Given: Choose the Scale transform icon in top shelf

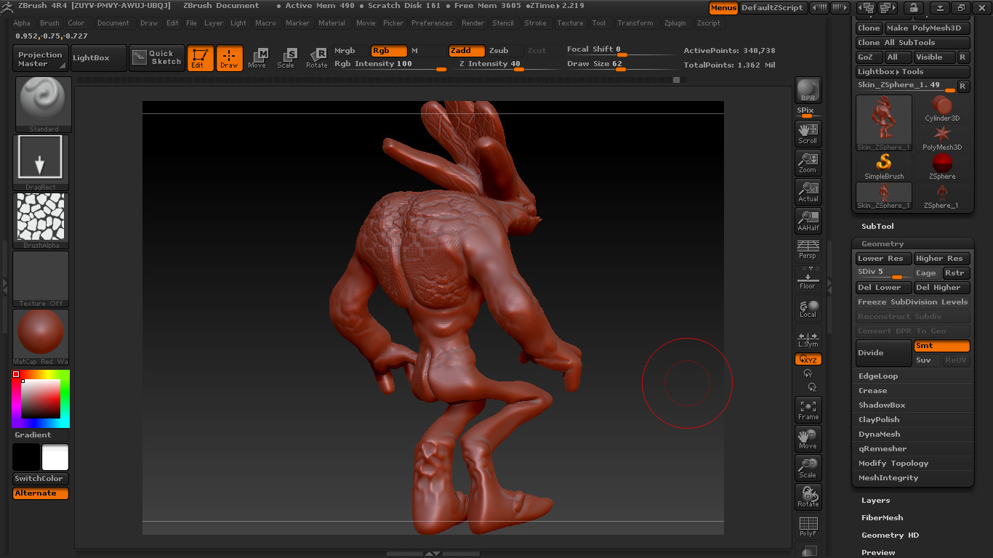Looking at the screenshot, I should [x=286, y=58].
